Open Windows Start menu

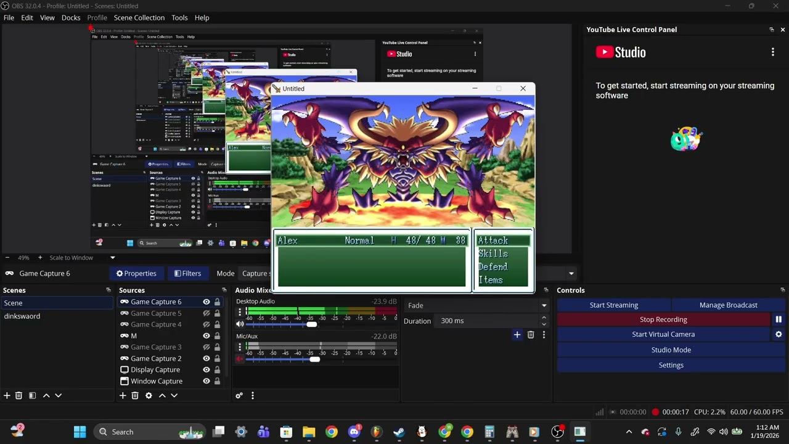pos(80,432)
